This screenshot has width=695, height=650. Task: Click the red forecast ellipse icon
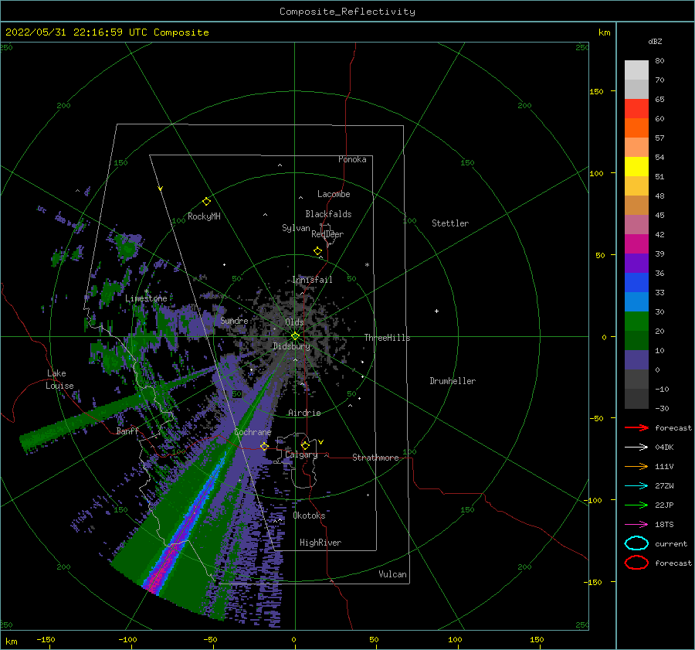point(636,563)
